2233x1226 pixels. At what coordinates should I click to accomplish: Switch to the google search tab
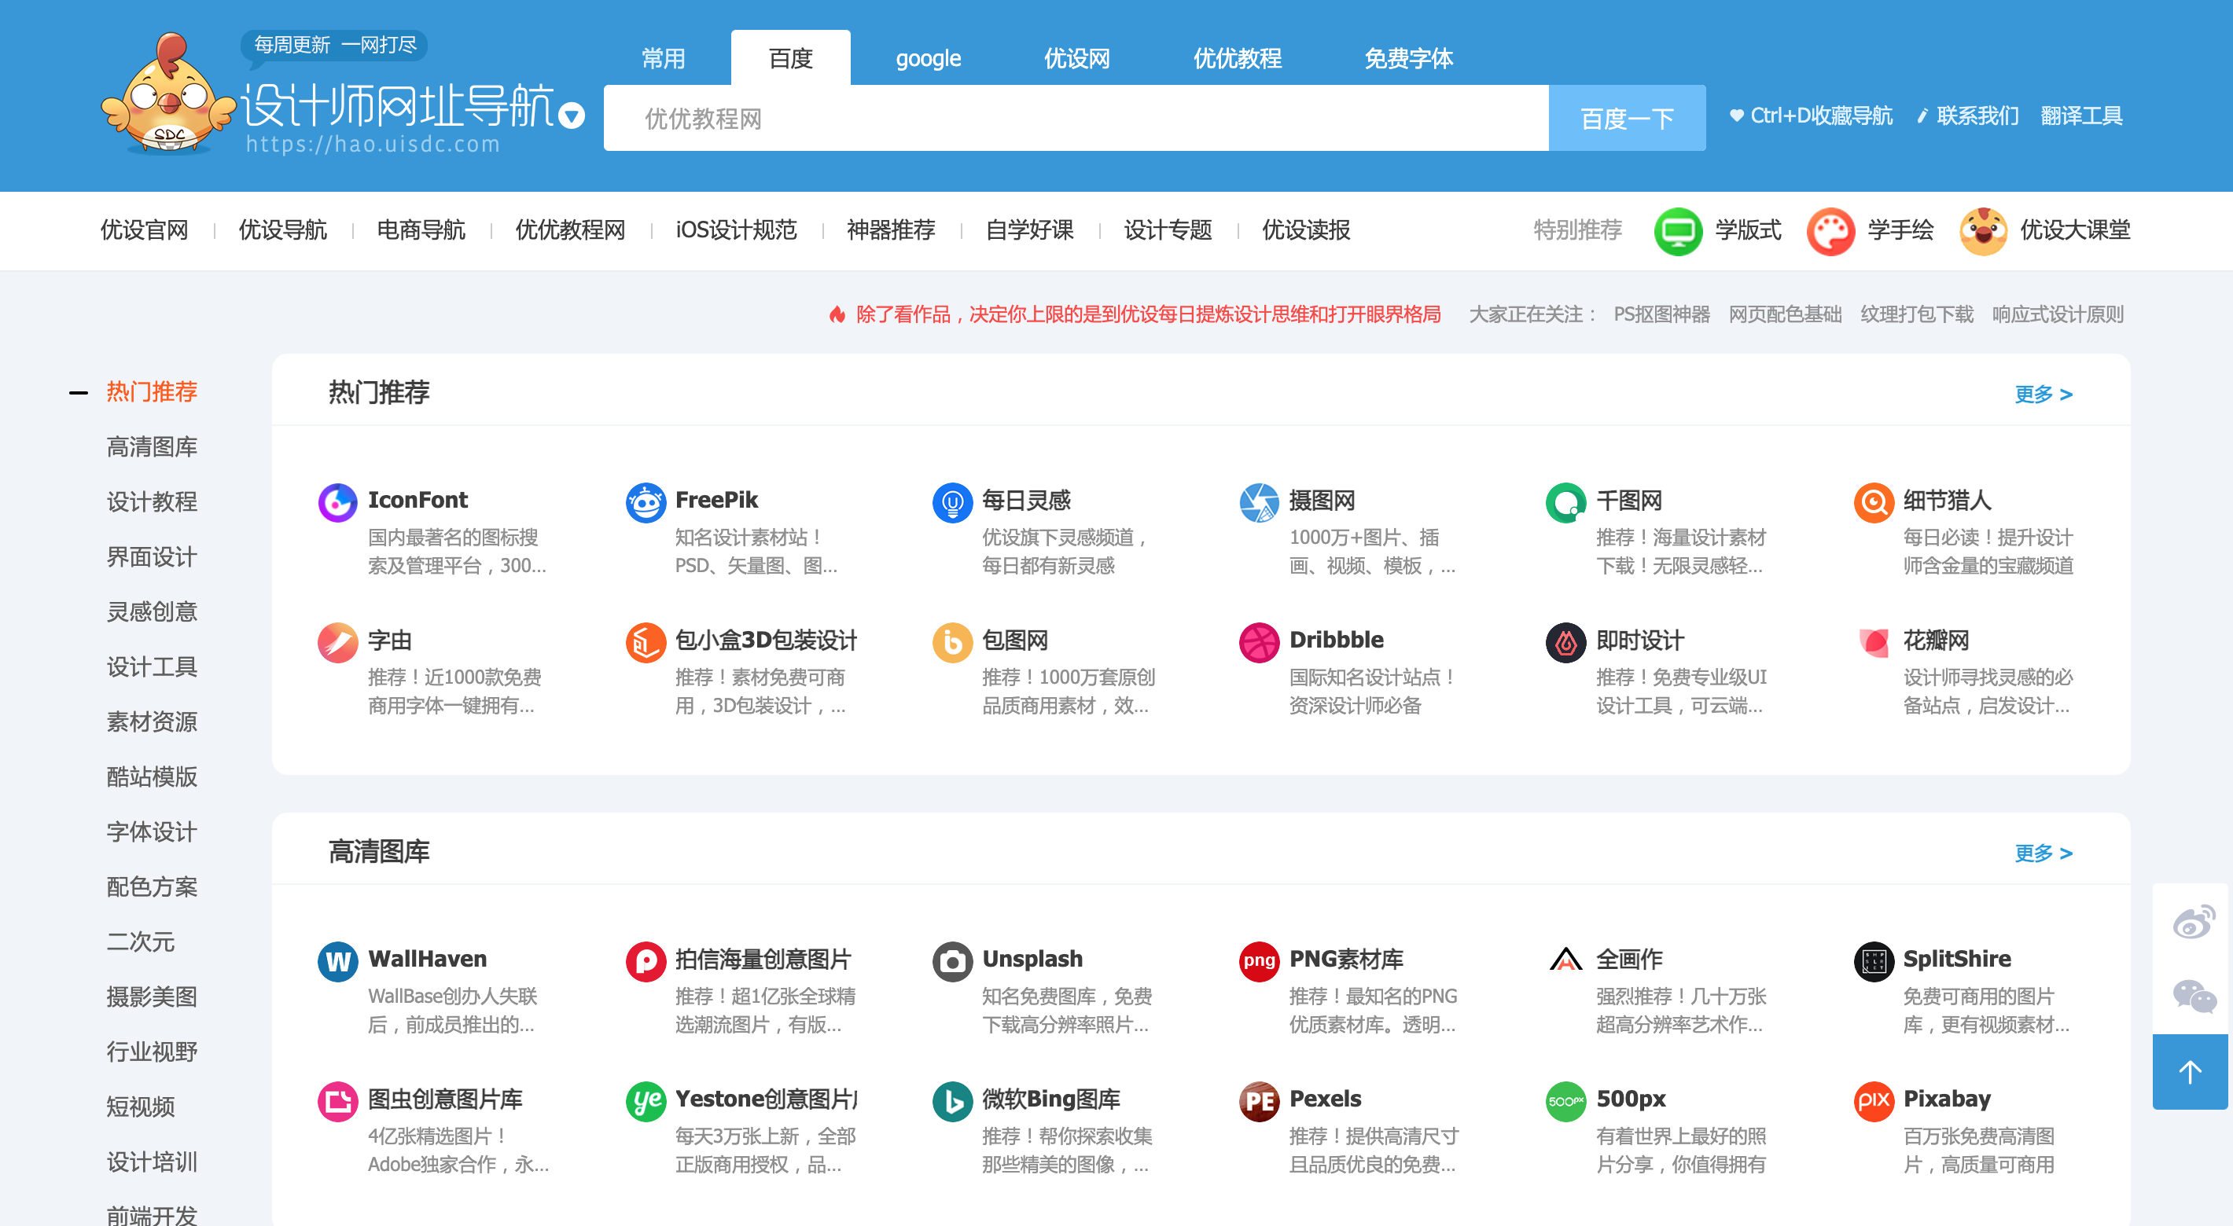928,58
